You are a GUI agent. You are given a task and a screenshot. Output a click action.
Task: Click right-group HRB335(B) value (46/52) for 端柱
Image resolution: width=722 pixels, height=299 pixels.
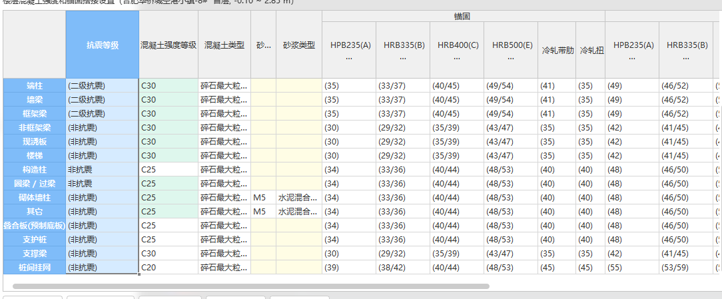pos(686,86)
